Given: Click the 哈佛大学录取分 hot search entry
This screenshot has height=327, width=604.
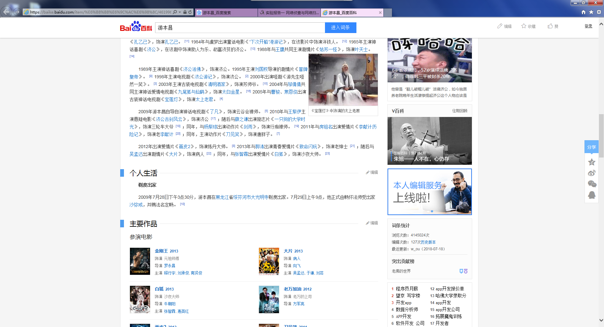Looking at the screenshot, I should (x=451, y=296).
